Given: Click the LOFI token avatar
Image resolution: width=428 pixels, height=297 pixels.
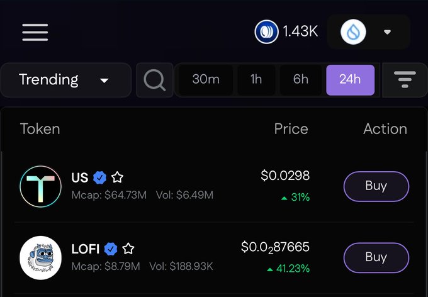Looking at the screenshot, I should coord(41,258).
